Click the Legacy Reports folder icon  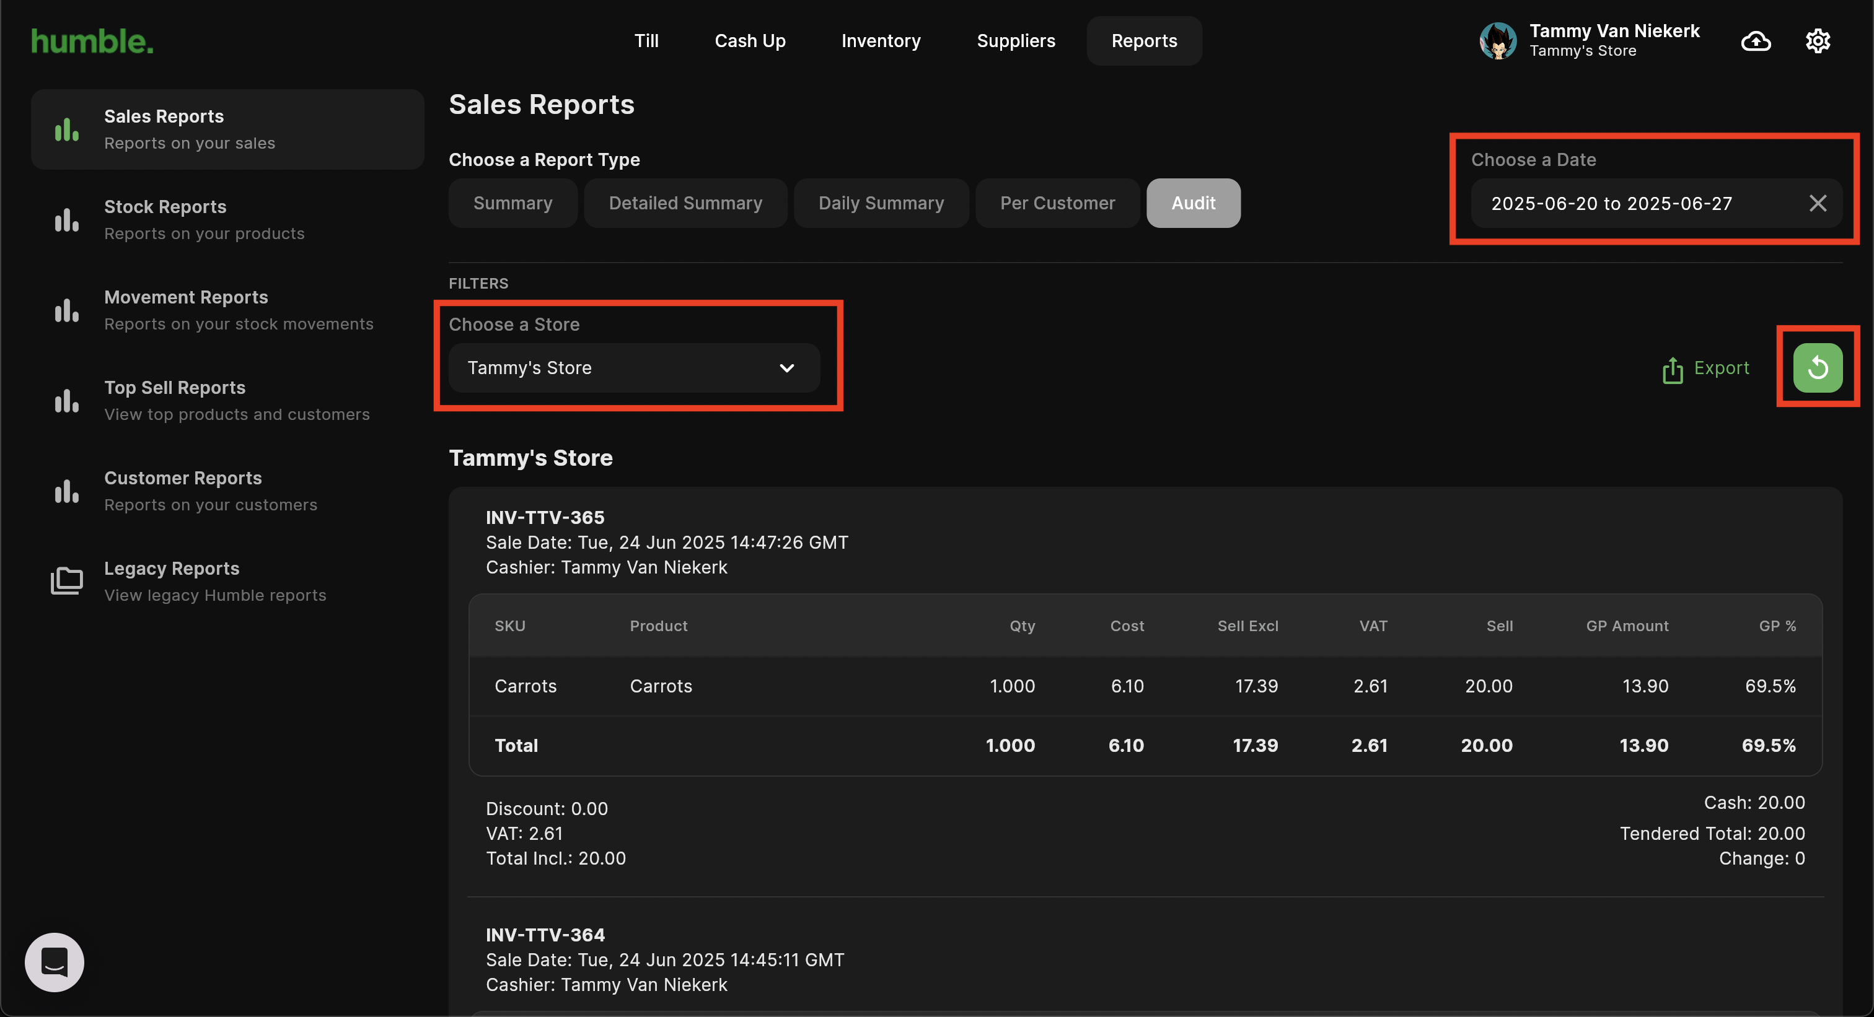(x=67, y=581)
